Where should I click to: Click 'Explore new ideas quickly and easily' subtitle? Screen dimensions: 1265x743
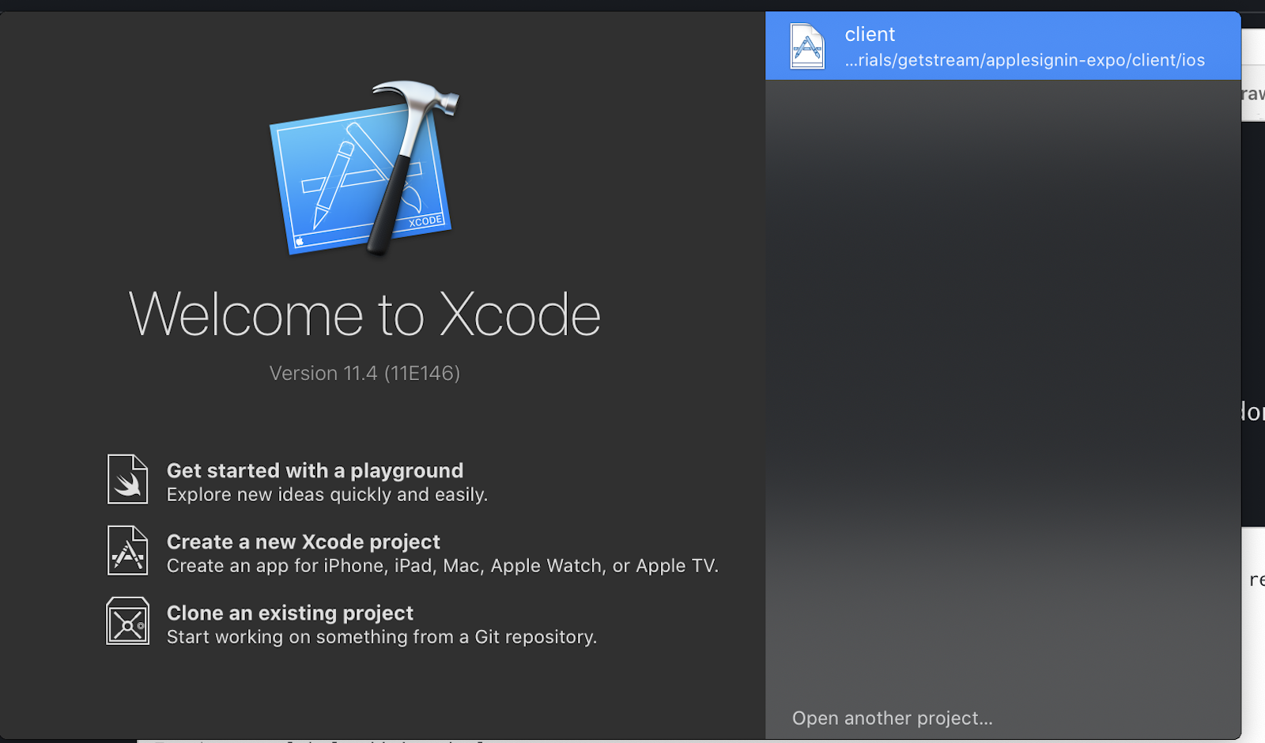click(x=327, y=495)
